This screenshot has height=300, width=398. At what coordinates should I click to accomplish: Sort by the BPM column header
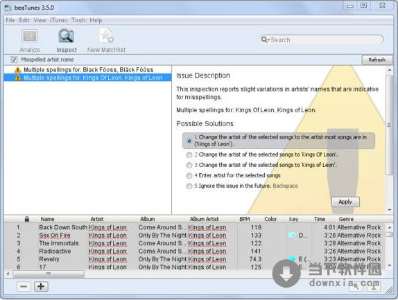pos(245,219)
